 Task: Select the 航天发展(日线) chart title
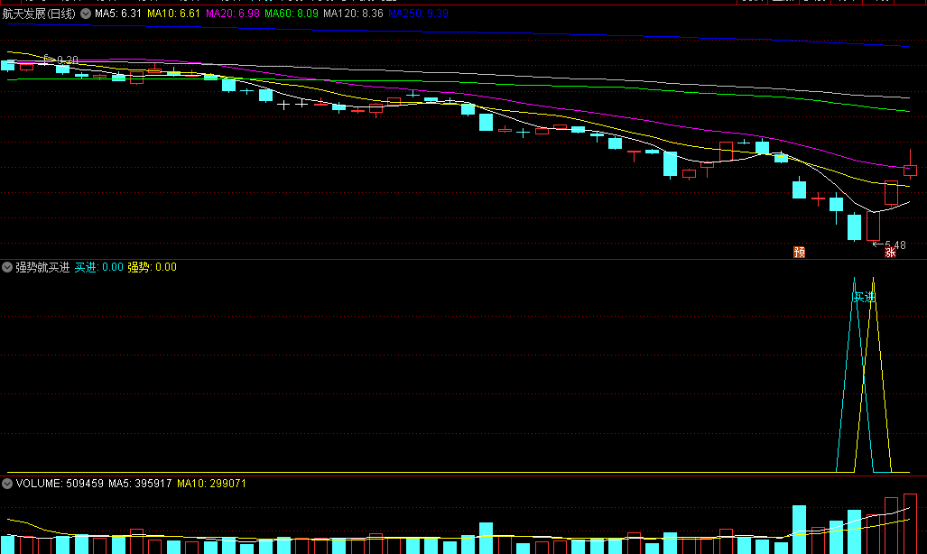pos(39,14)
